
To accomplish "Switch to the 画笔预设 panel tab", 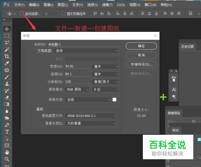I will click(174, 113).
